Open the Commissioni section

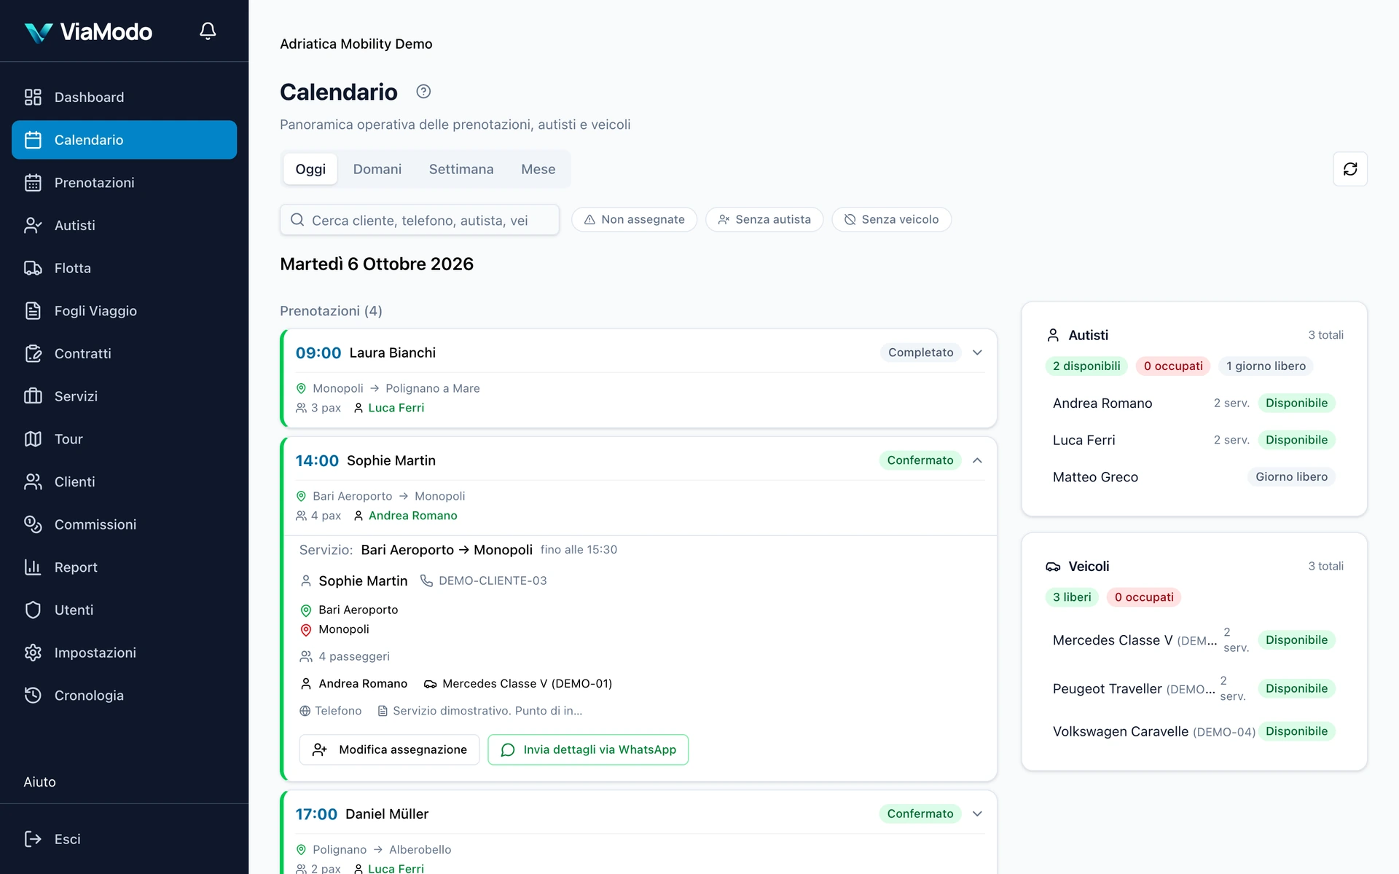pos(124,524)
